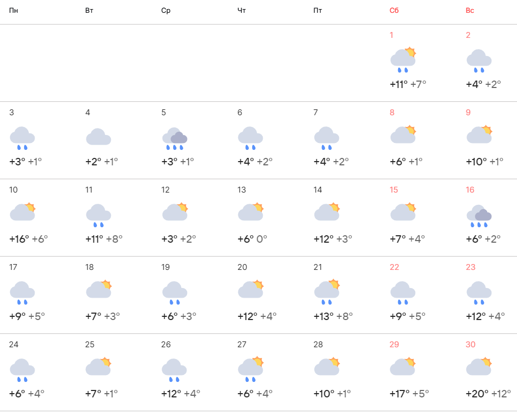Screen dimensions: 517x415
Task: Click the heavy rain cloud icon on day 5
Action: pyautogui.click(x=175, y=138)
